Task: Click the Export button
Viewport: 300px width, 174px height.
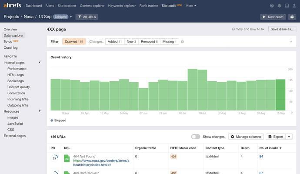Action: tap(276, 137)
